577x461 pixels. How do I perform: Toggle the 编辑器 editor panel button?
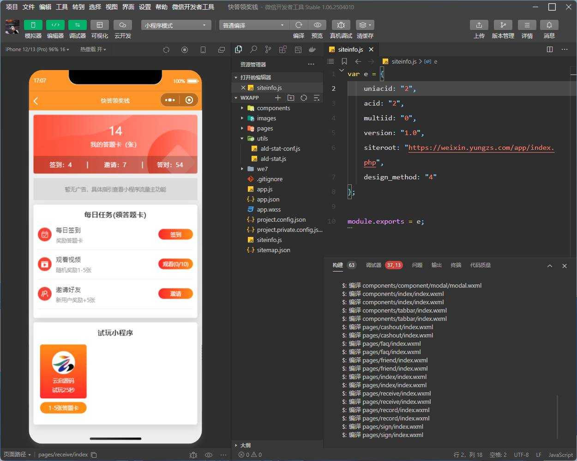pyautogui.click(x=55, y=25)
